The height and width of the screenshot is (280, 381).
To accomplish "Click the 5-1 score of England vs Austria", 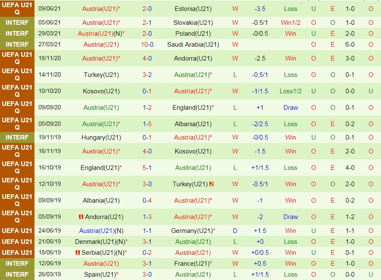I will click(147, 168).
